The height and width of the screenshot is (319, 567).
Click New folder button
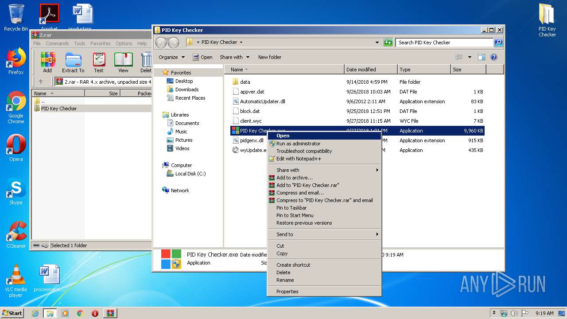coord(270,57)
